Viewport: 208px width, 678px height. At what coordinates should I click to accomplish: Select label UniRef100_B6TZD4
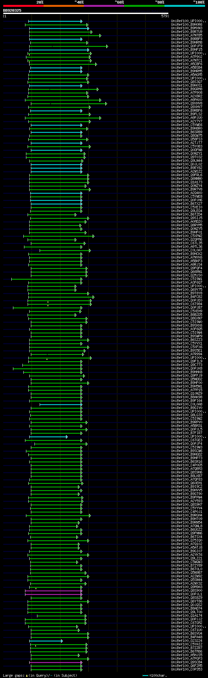coord(187,214)
